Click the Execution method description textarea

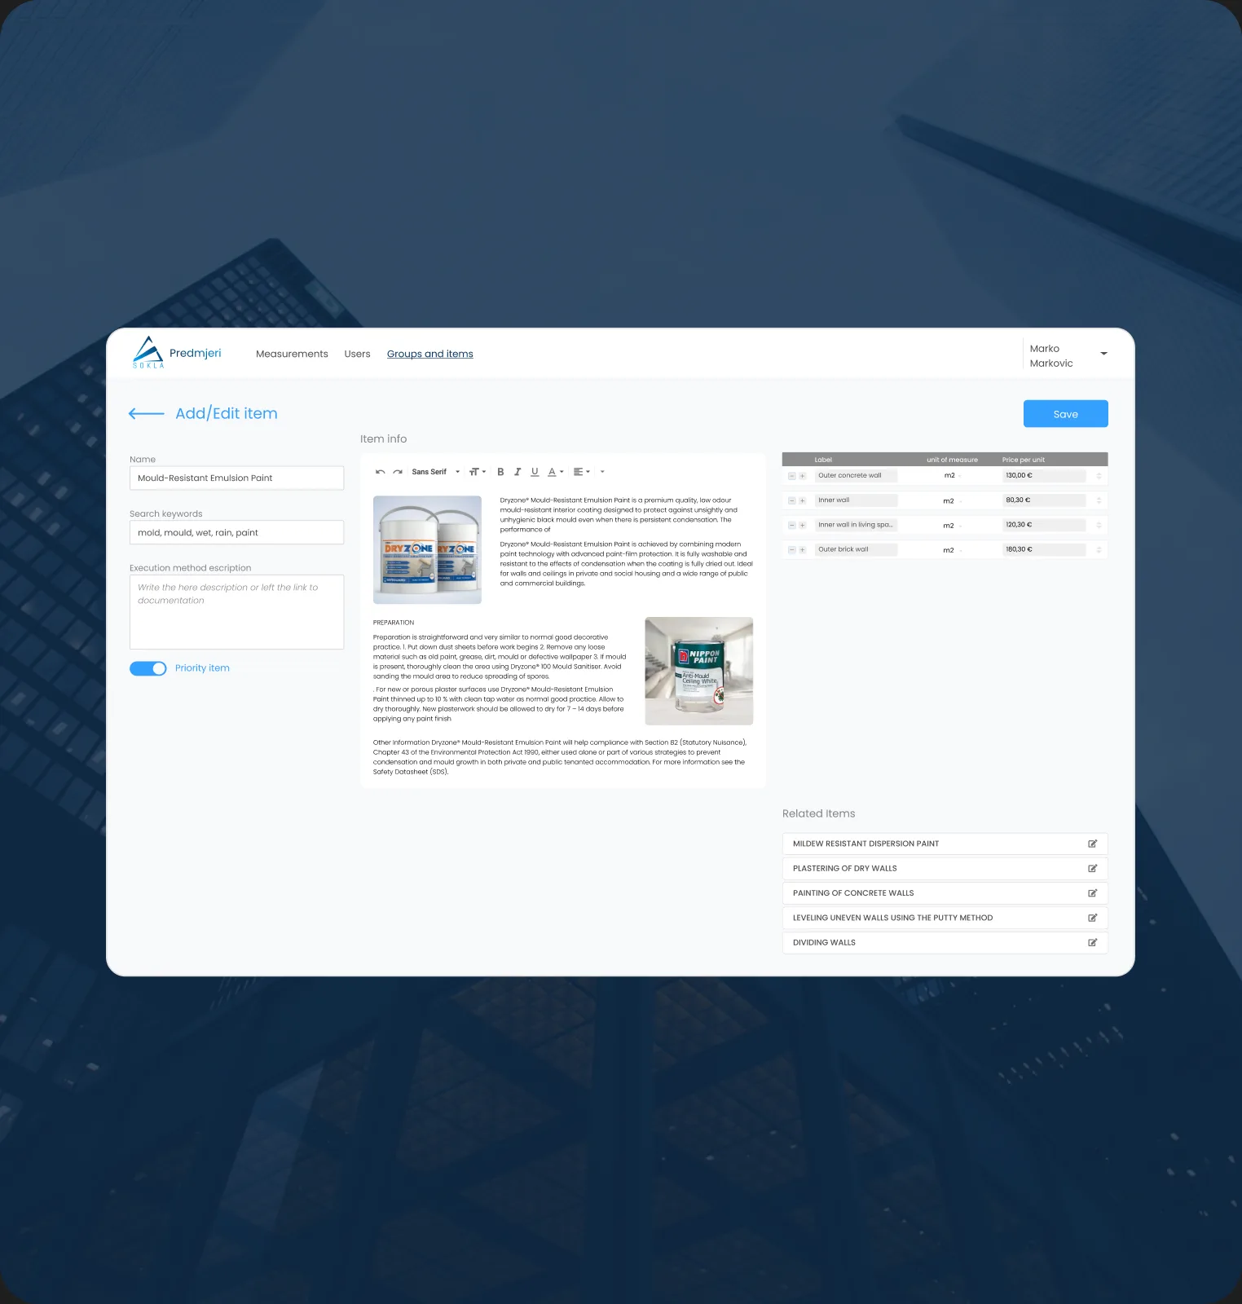point(236,612)
